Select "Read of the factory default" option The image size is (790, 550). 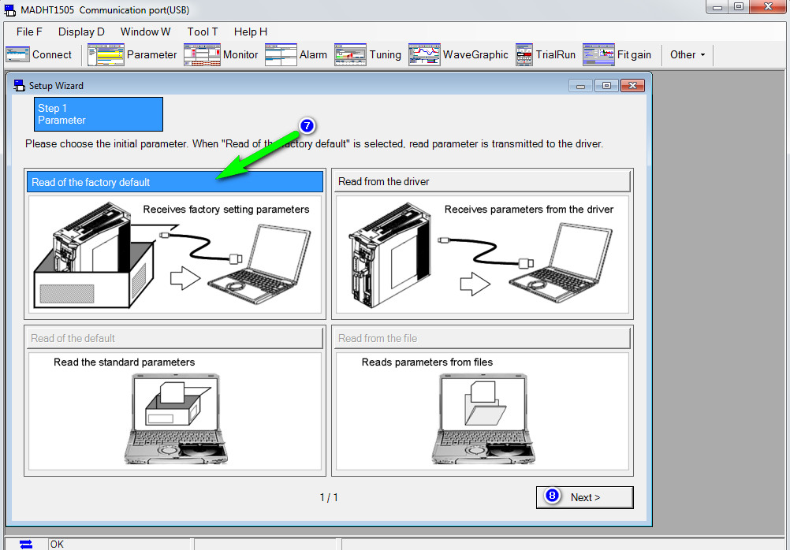[175, 182]
